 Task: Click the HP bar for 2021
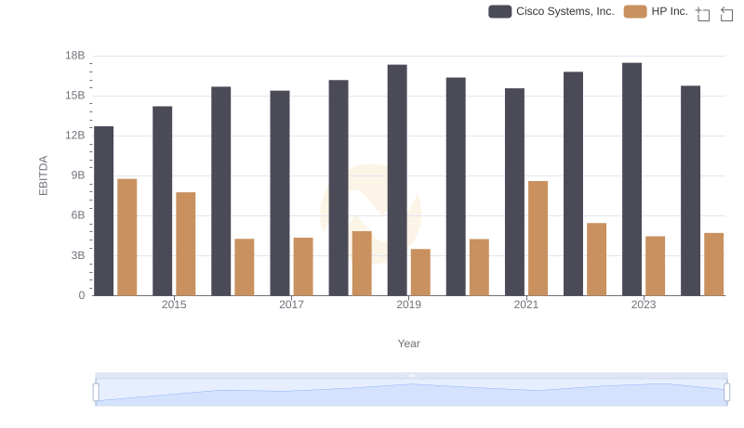tap(538, 239)
